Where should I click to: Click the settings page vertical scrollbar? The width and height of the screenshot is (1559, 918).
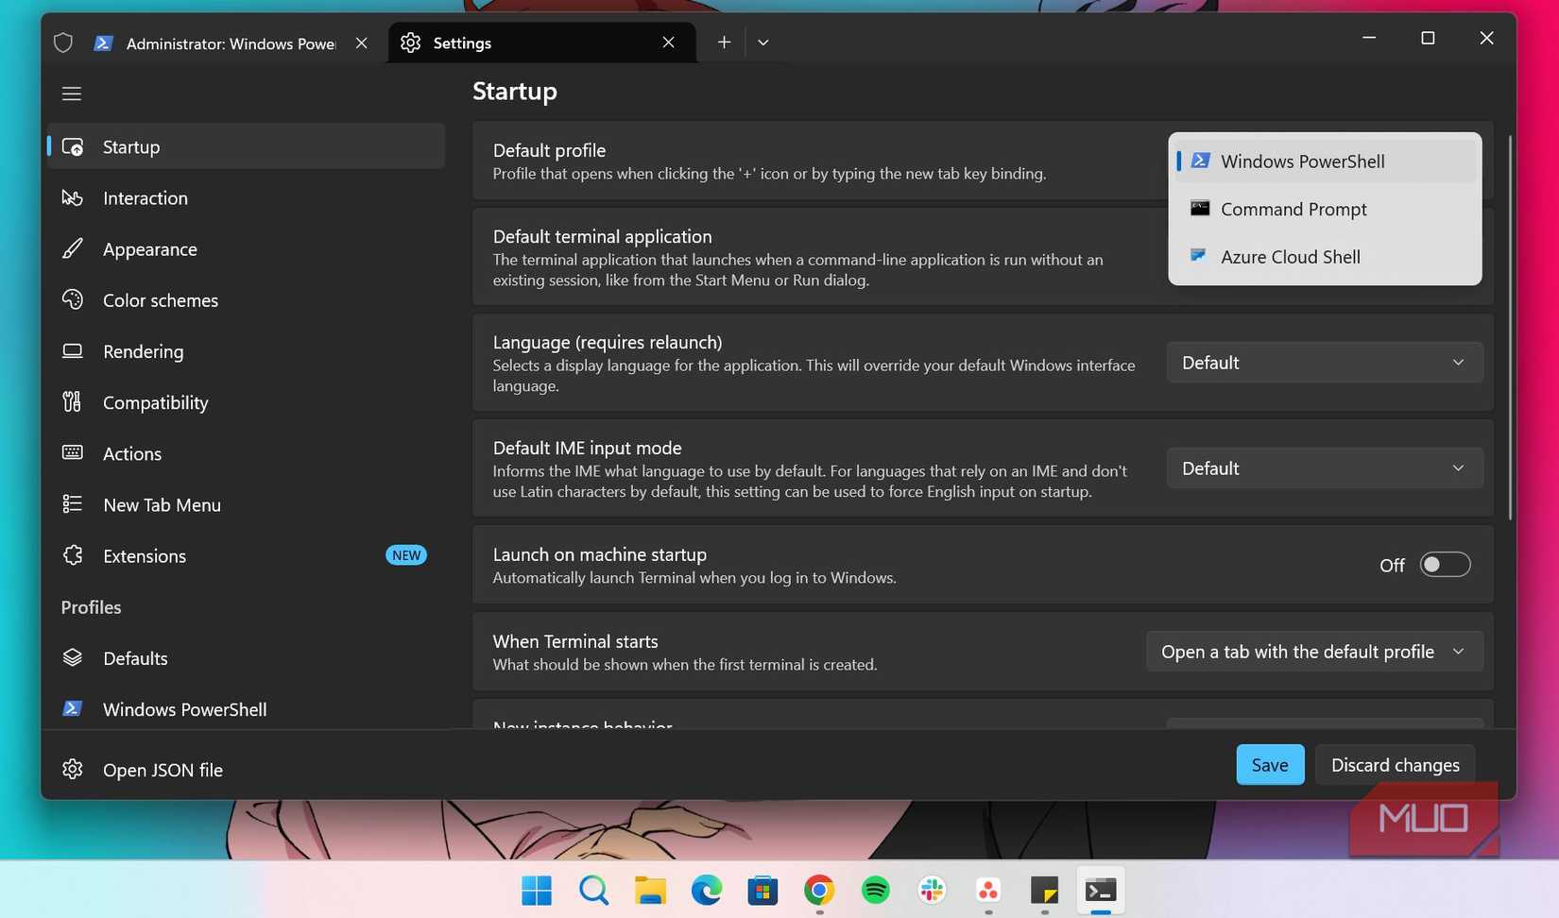1510,328
